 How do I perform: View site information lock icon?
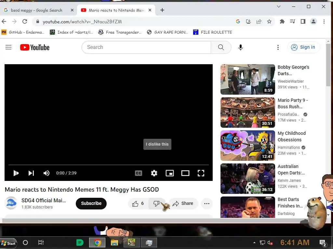[x=38, y=22]
